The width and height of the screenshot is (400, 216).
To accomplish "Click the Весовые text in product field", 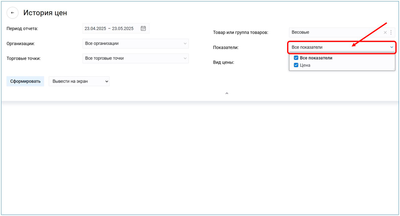I will (300, 32).
